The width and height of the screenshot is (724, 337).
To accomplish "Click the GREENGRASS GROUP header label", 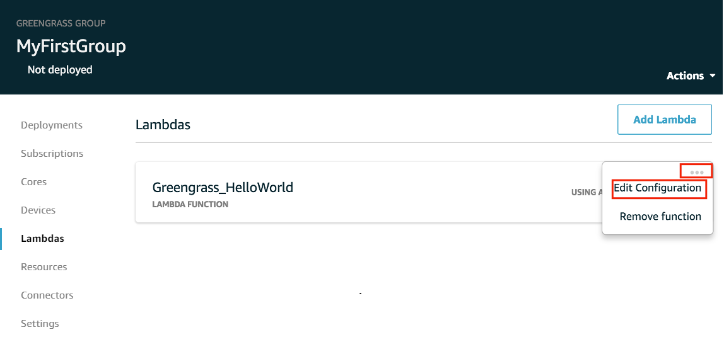I will (x=61, y=23).
